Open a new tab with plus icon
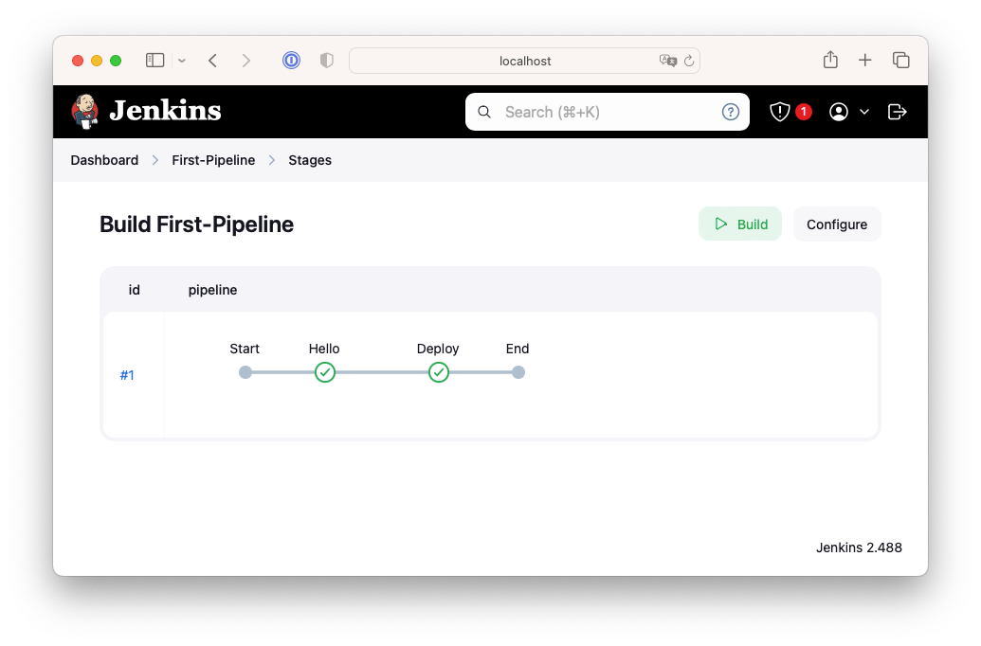Viewport: 981px width, 646px height. click(x=865, y=60)
